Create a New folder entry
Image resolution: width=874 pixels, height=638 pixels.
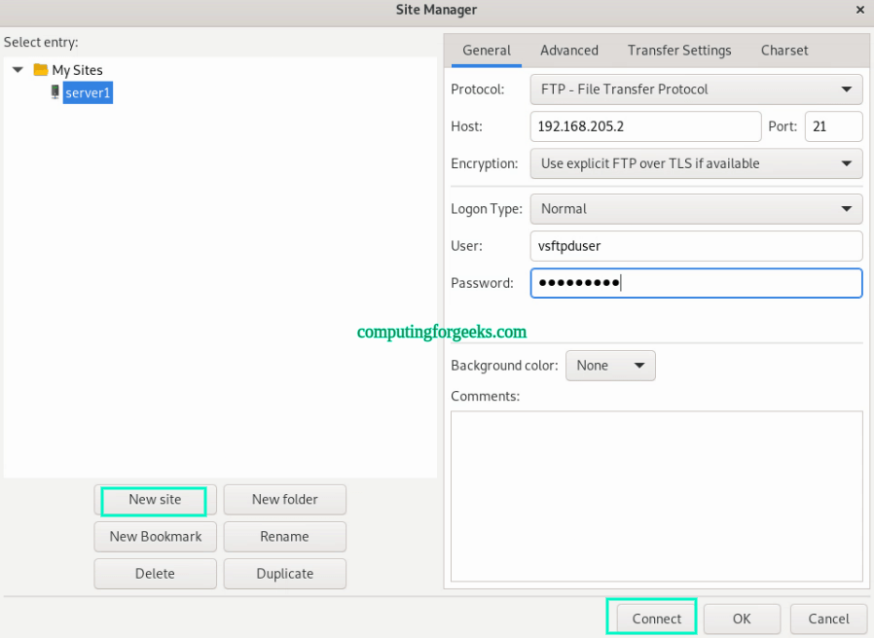pyautogui.click(x=284, y=499)
